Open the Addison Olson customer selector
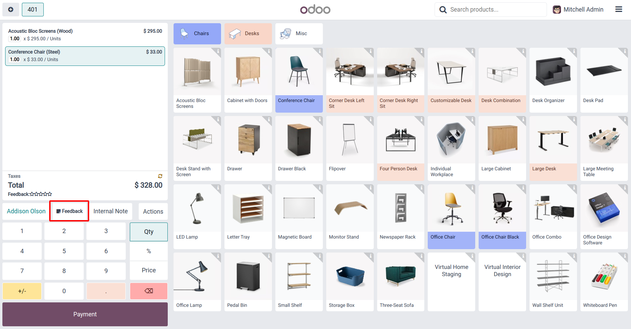Image resolution: width=631 pixels, height=329 pixels. click(26, 211)
